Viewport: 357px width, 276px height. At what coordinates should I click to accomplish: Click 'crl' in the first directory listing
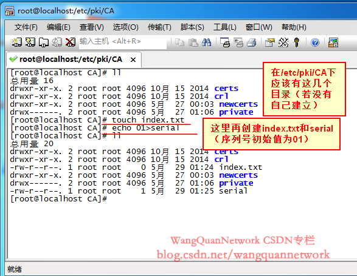[221, 96]
